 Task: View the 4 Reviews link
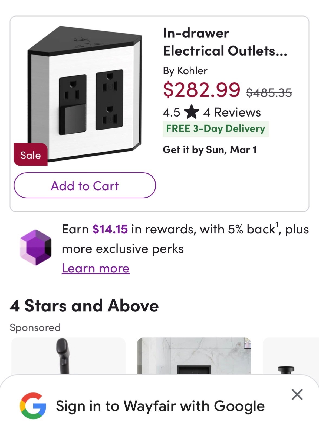pos(232,112)
